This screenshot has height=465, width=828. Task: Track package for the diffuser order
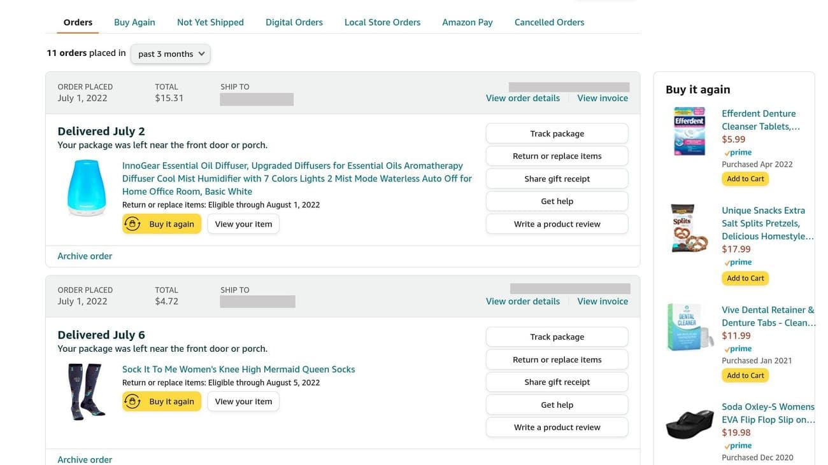pos(557,134)
